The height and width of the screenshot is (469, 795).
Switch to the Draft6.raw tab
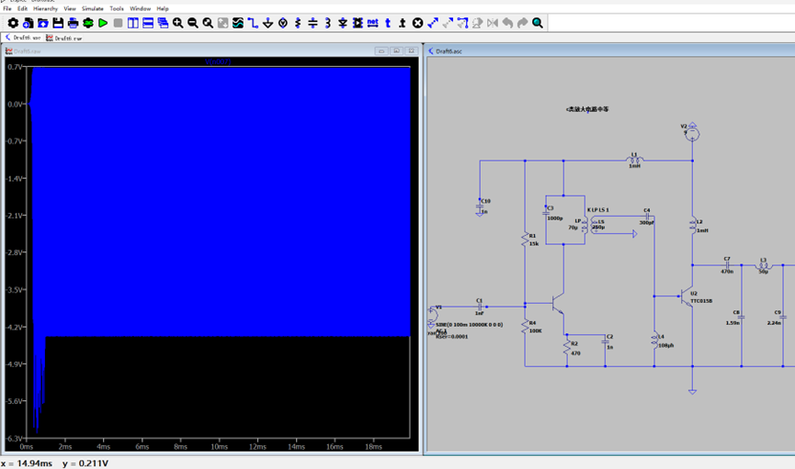coord(64,38)
